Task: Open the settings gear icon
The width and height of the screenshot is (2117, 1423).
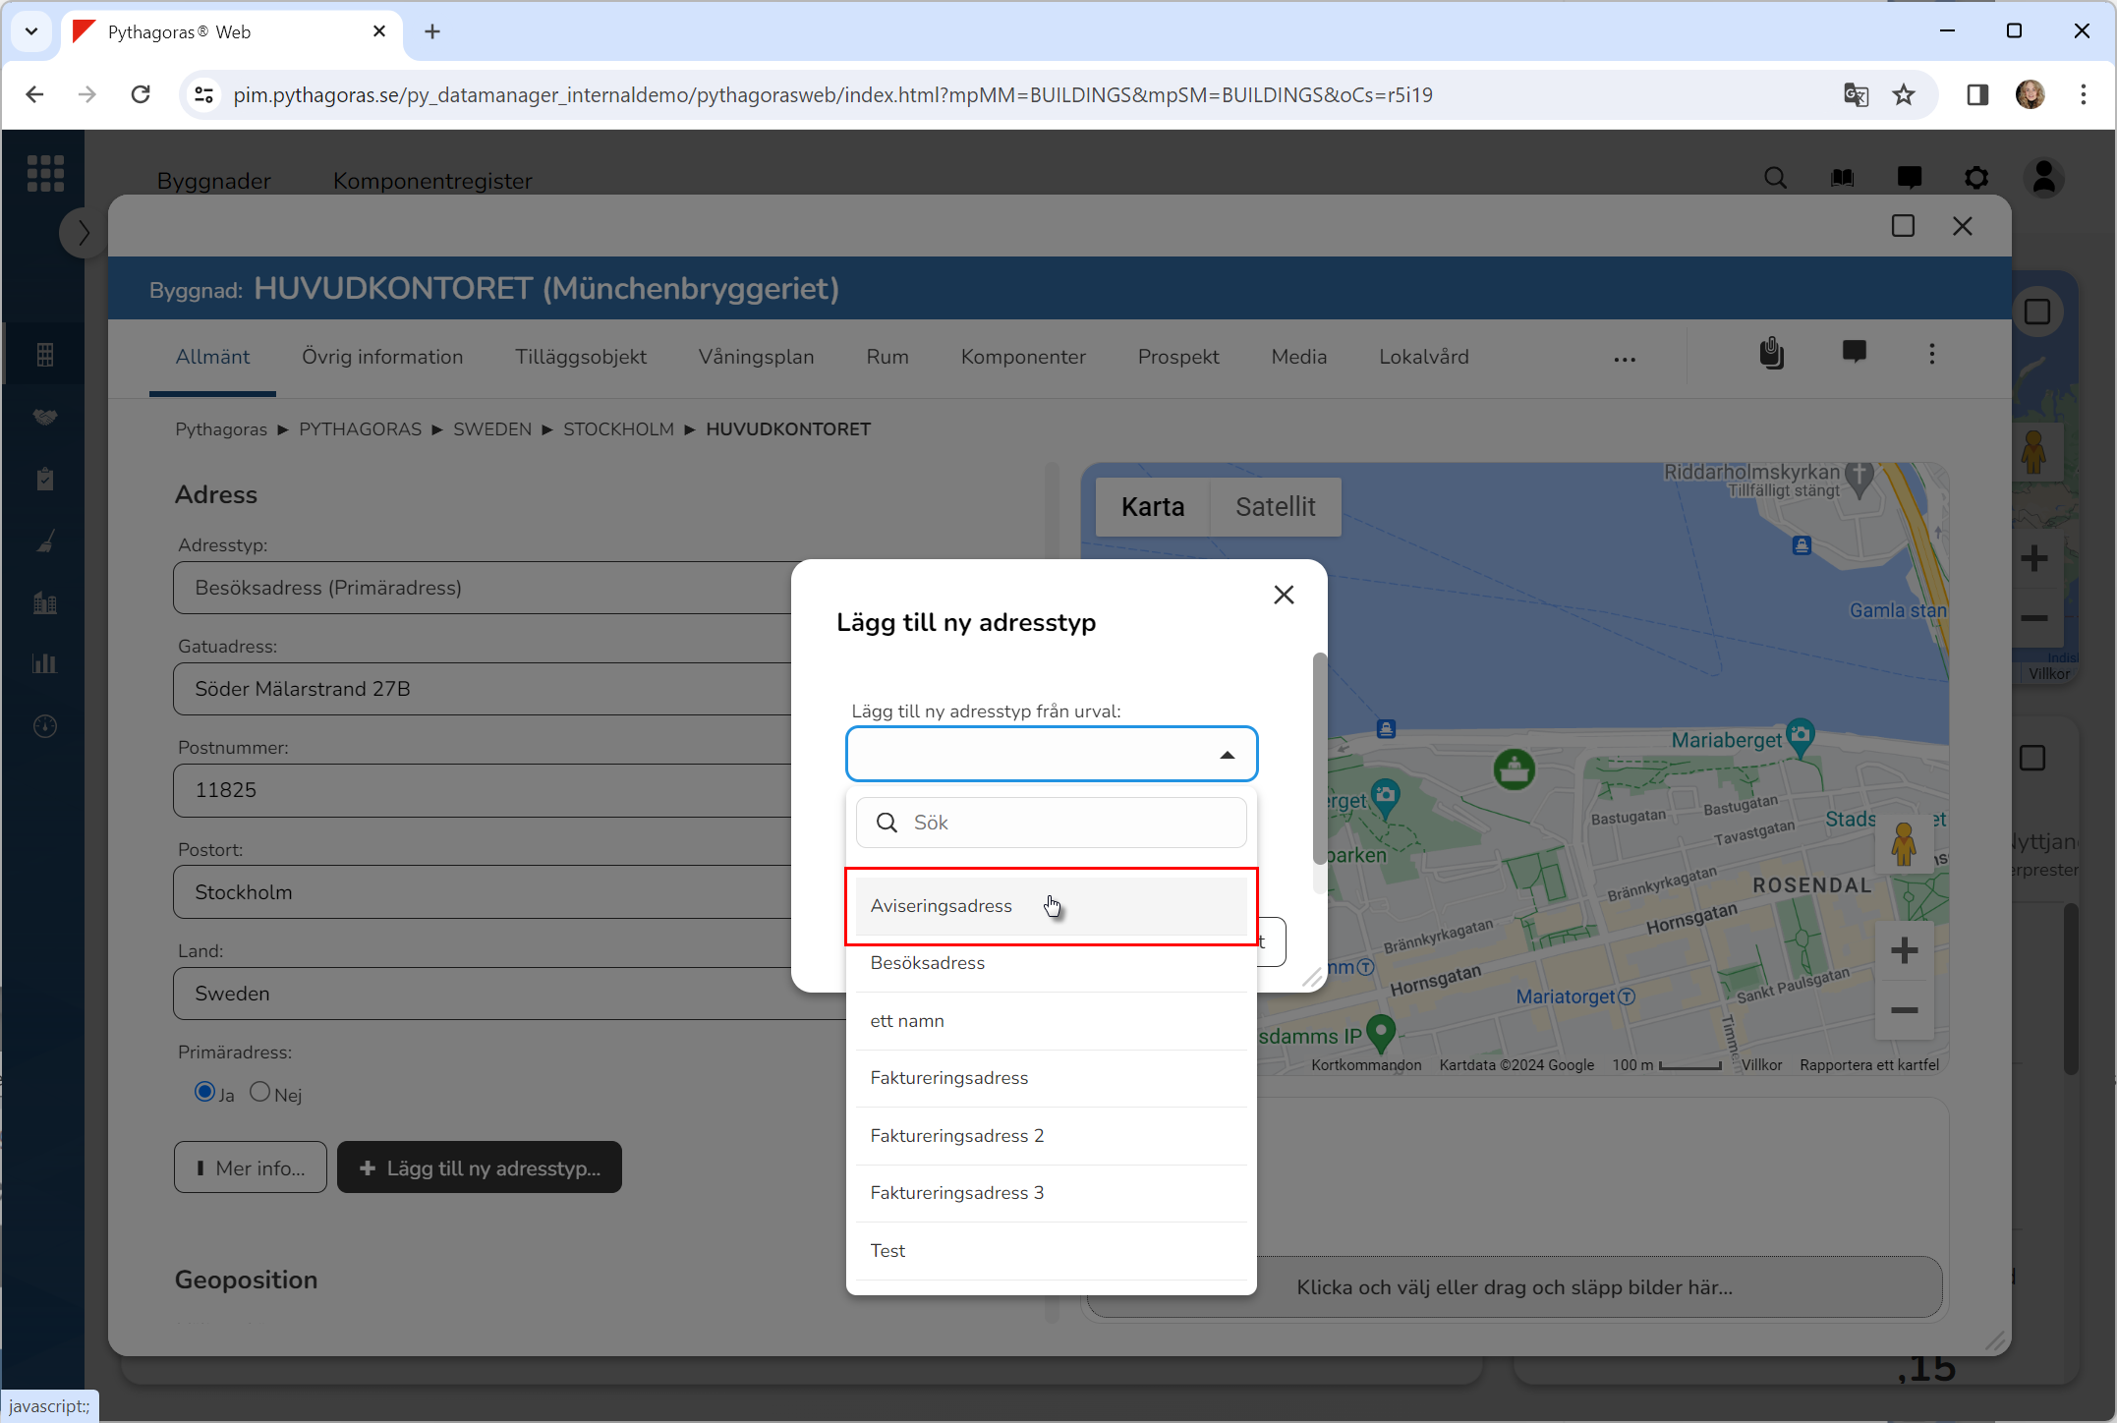Action: [x=1975, y=178]
